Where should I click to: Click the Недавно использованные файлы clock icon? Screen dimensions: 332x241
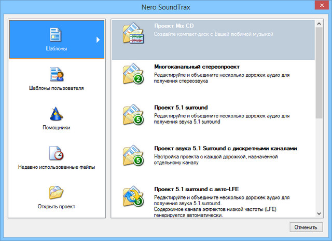[x=56, y=153]
